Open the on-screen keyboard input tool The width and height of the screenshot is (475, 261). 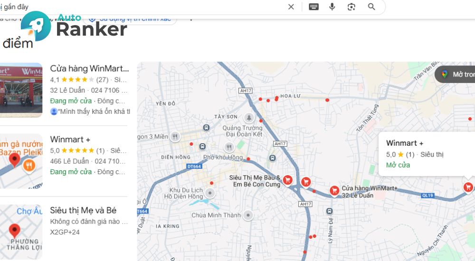(313, 7)
